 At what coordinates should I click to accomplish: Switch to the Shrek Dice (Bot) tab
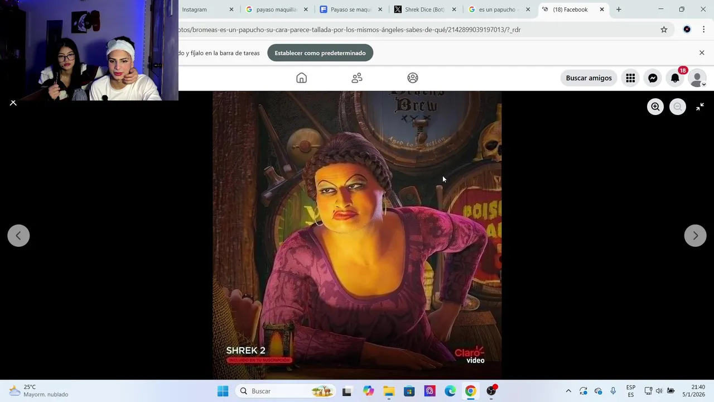click(x=425, y=9)
